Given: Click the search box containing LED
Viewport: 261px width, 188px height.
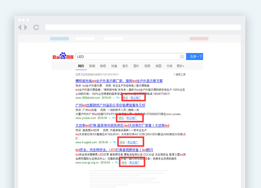Looking at the screenshot, I should pyautogui.click(x=127, y=57).
